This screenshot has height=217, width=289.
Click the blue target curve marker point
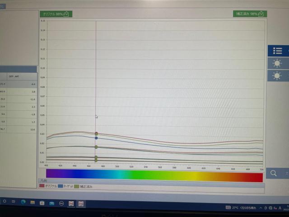tap(96, 138)
